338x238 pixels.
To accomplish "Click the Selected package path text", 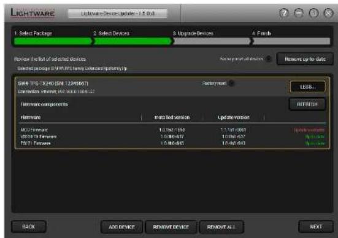I will point(72,68).
